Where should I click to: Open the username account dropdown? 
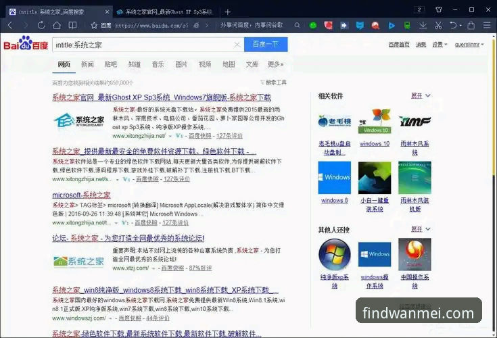(469, 45)
